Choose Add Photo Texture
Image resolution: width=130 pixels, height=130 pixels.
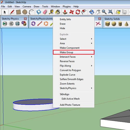click(x=74, y=105)
